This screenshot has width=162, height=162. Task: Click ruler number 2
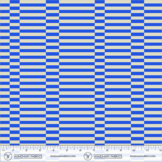[x=26, y=150]
